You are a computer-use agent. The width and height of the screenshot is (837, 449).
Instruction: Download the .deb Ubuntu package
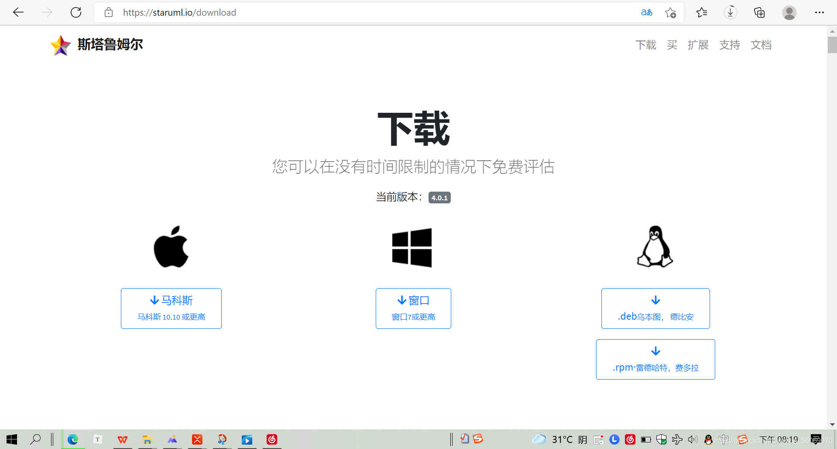pos(655,308)
